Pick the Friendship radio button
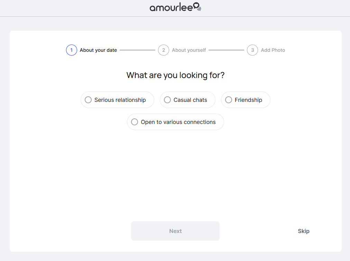This screenshot has height=261, width=350. 229,100
